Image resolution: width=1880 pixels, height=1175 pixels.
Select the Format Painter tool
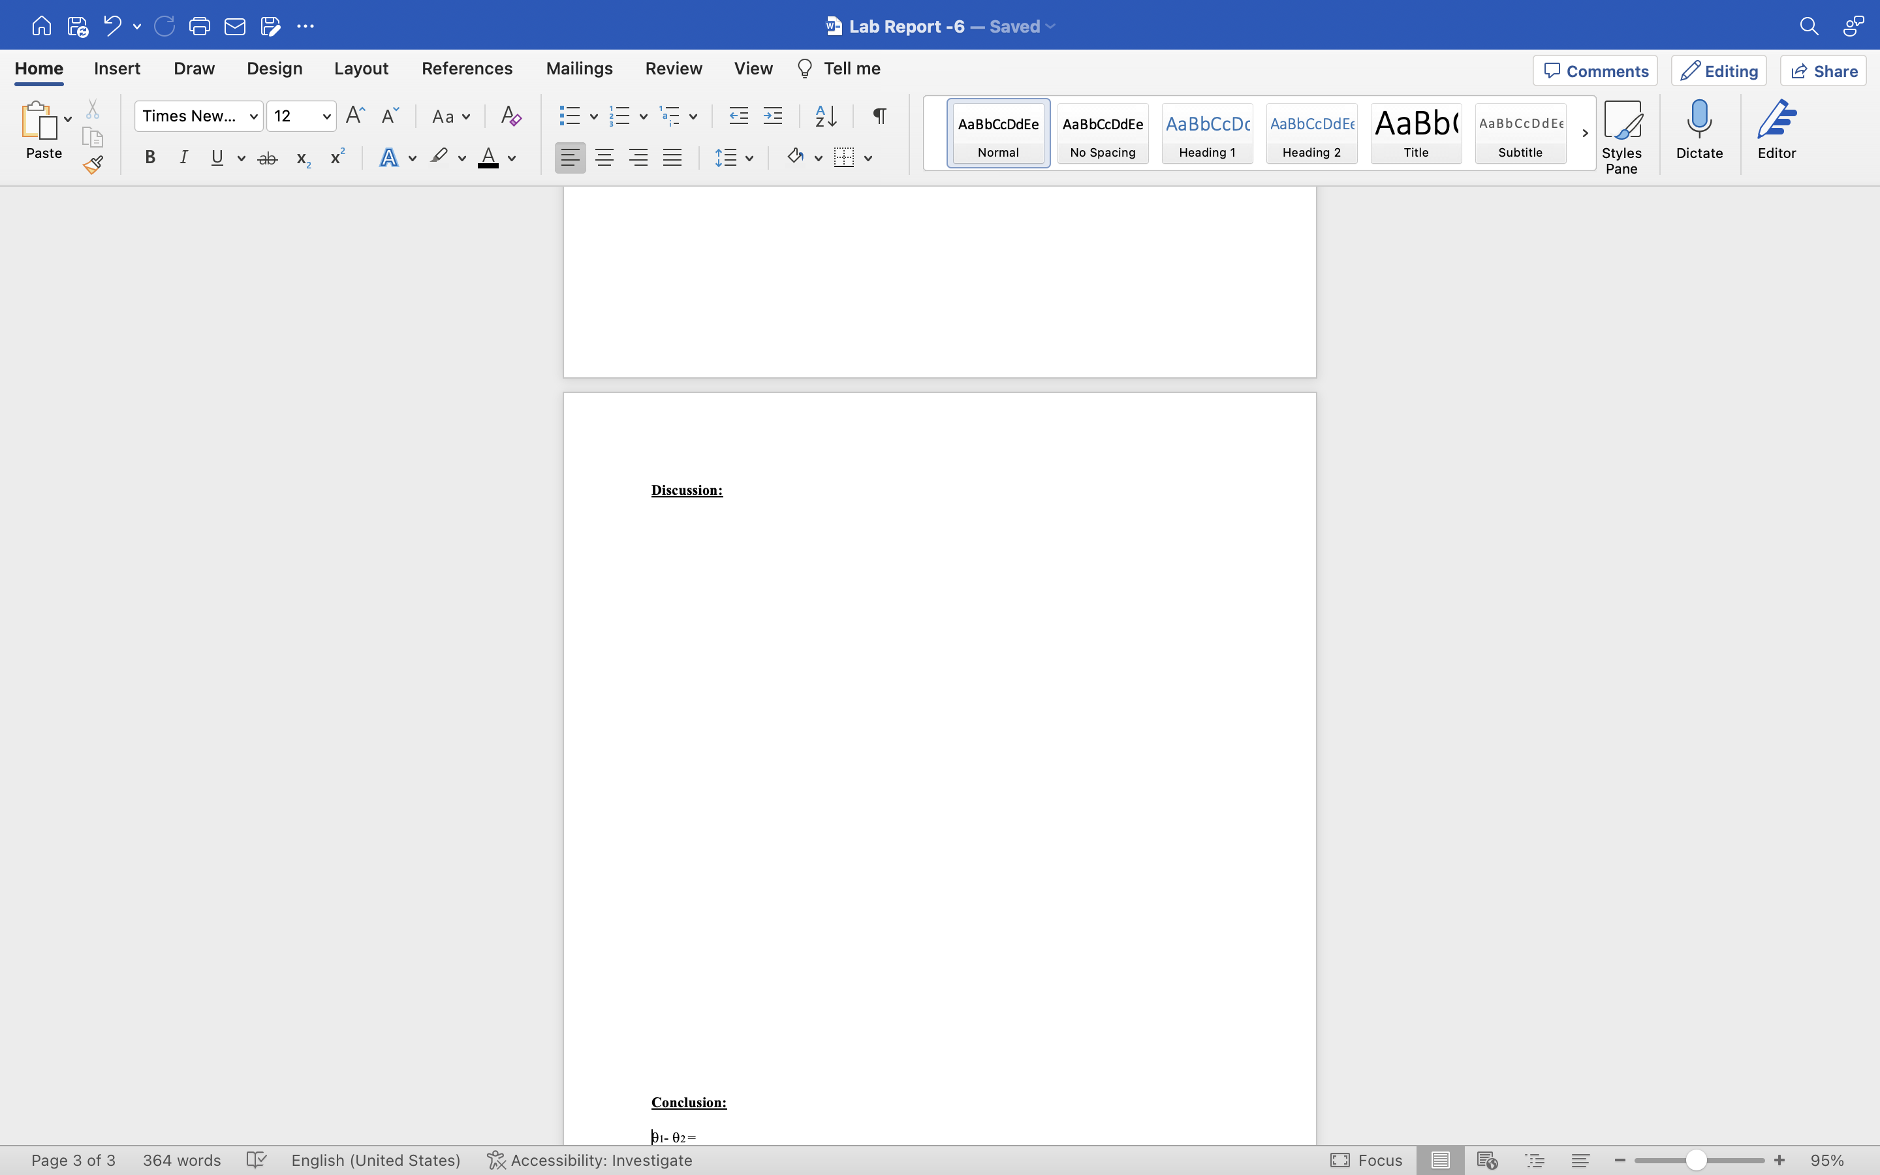coord(93,164)
